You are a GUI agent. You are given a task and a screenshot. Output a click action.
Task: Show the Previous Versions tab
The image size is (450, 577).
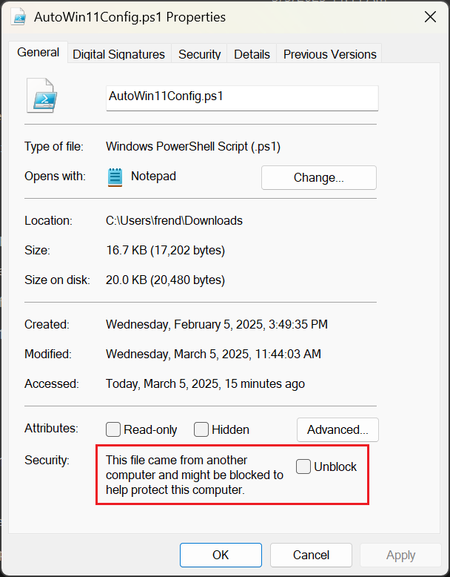329,54
